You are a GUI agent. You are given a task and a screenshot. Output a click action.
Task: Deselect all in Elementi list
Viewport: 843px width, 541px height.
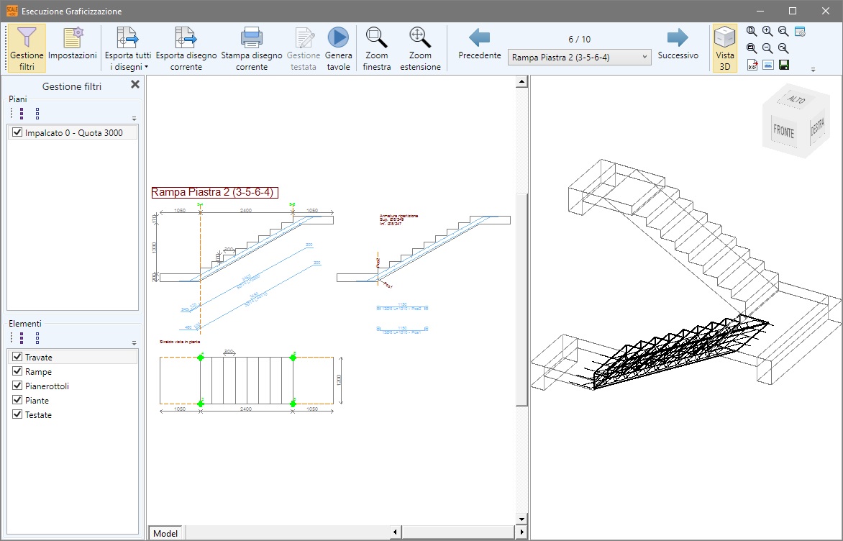(37, 337)
